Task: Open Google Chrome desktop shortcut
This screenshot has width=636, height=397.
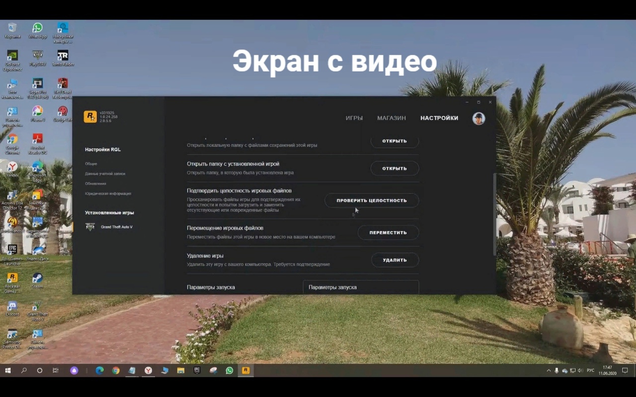Action: pyautogui.click(x=12, y=144)
